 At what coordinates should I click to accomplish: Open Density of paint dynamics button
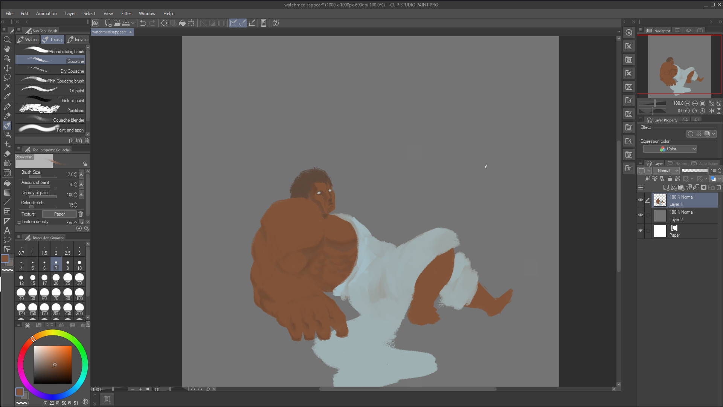click(x=81, y=194)
